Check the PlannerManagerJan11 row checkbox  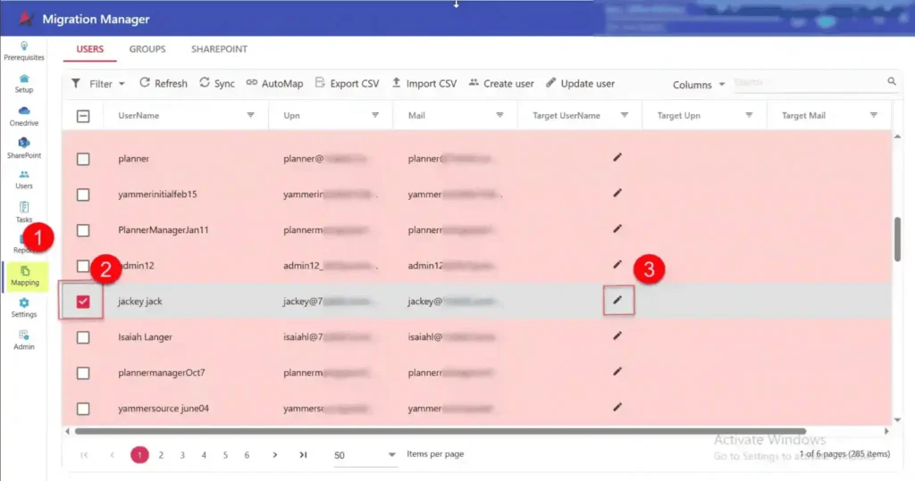click(x=83, y=230)
